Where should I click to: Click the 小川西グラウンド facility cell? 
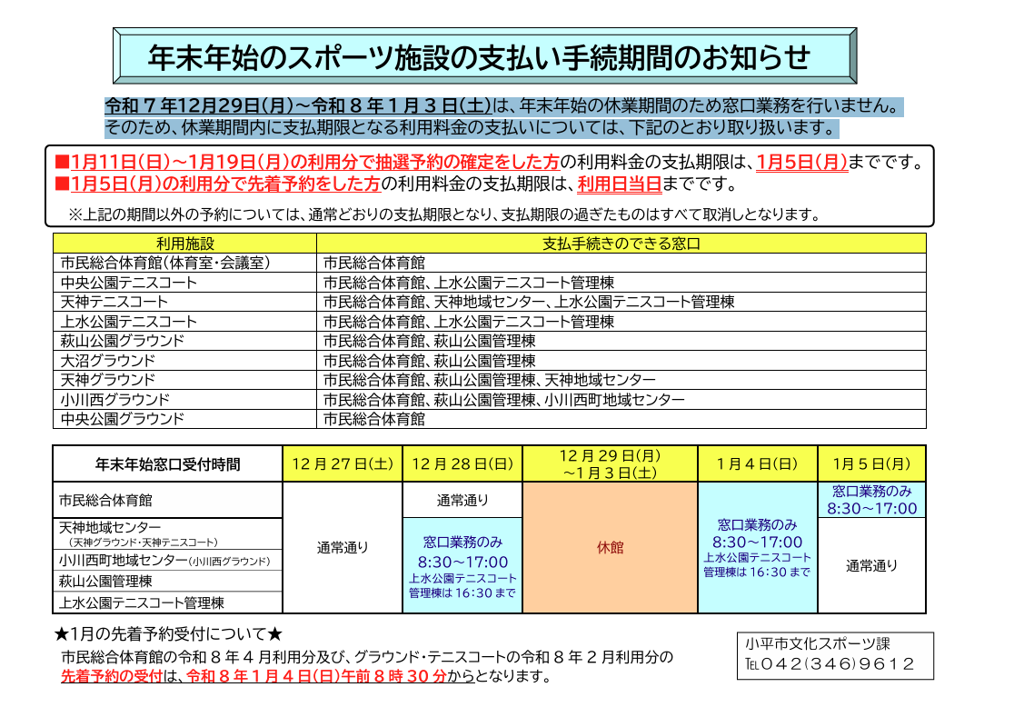pyautogui.click(x=184, y=399)
